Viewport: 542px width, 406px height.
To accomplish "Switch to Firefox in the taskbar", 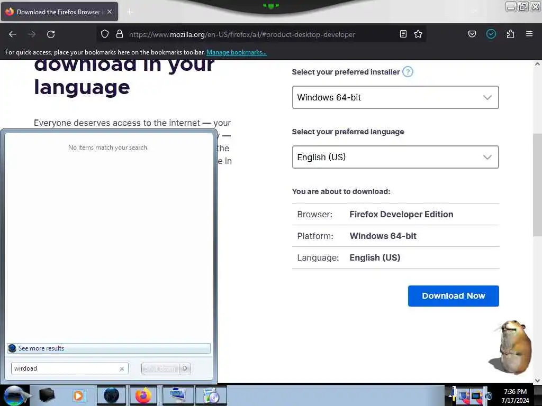I will tap(143, 395).
